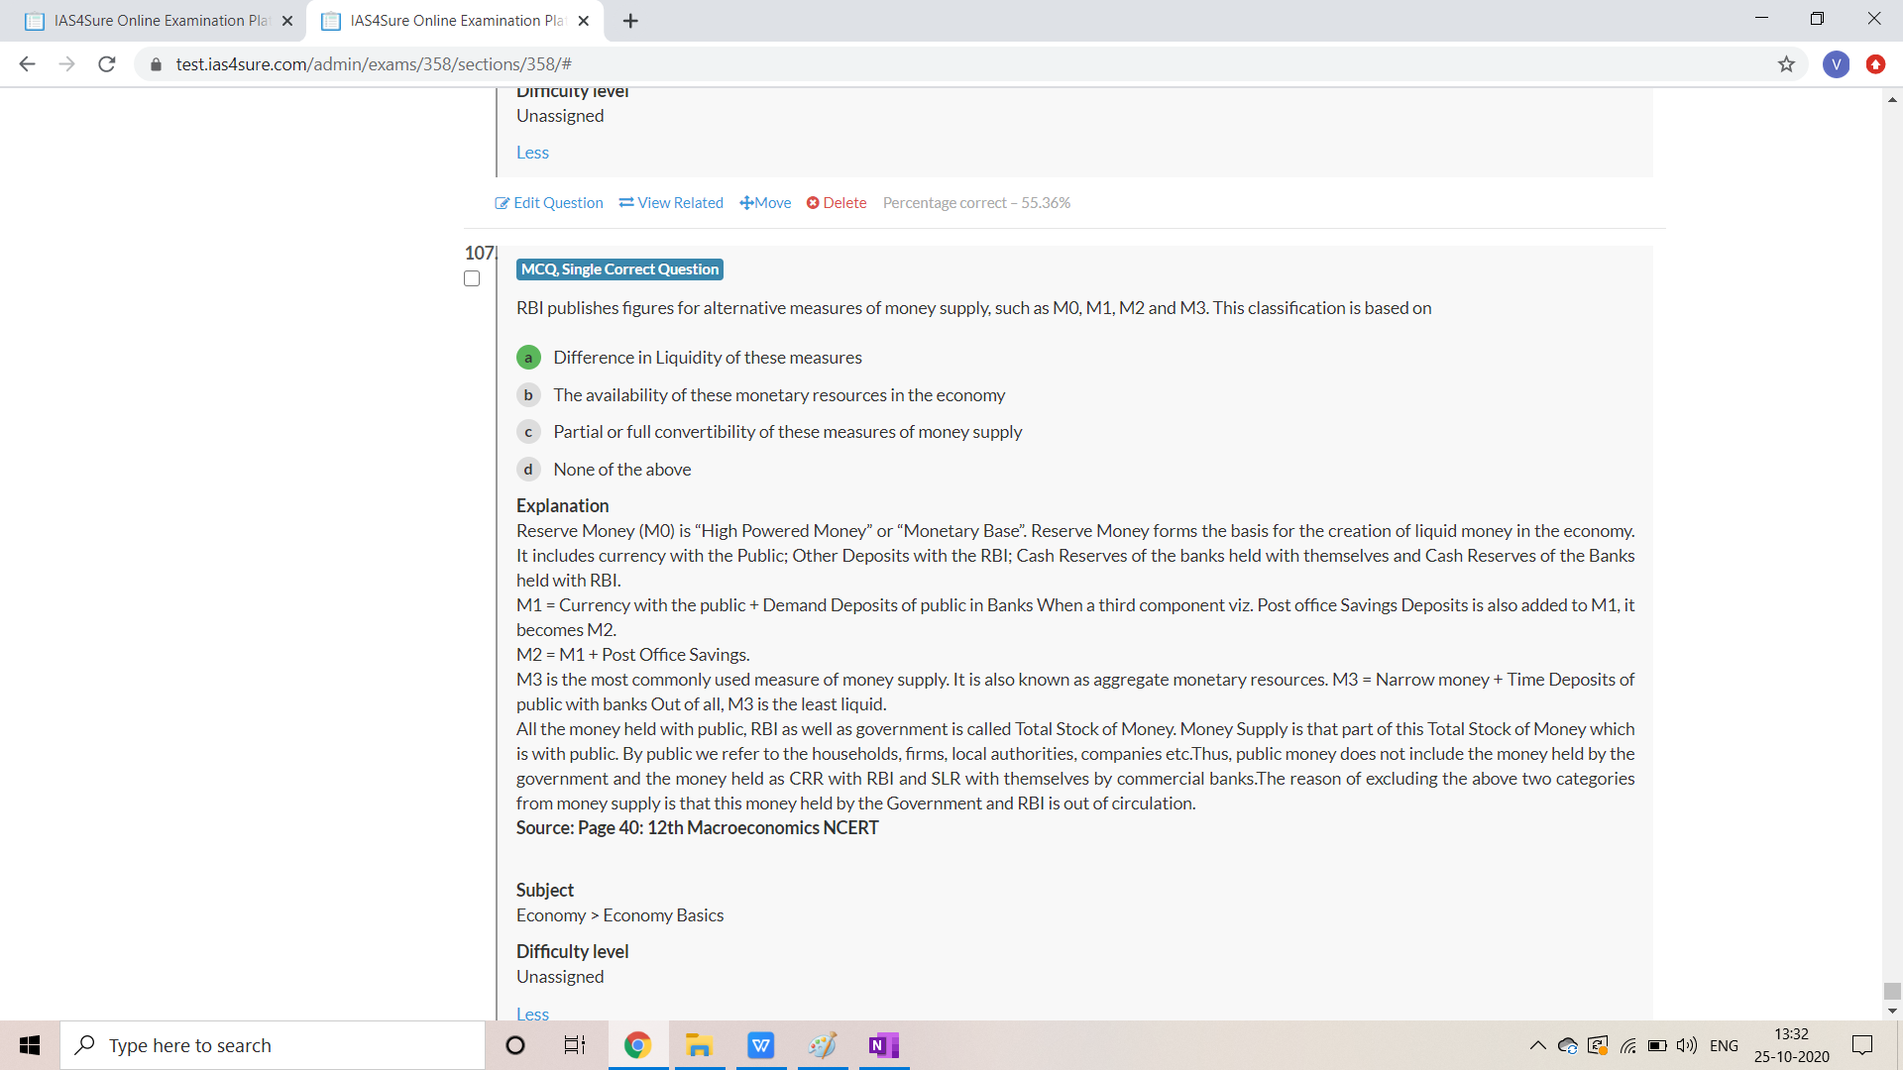This screenshot has width=1903, height=1070.
Task: Open OneNote from the taskbar
Action: click(x=882, y=1045)
